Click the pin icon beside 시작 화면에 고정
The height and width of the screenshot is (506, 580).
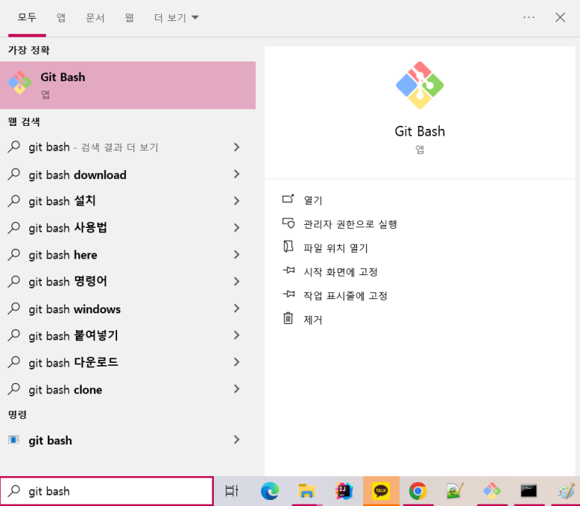pyautogui.click(x=289, y=271)
